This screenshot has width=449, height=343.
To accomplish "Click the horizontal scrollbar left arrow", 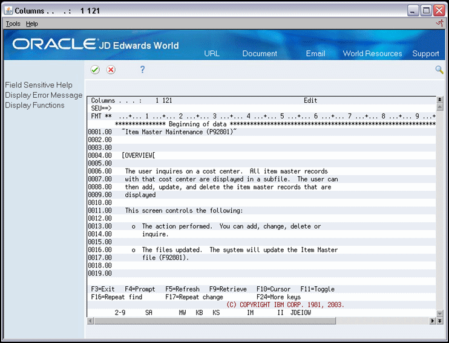I will [x=90, y=321].
